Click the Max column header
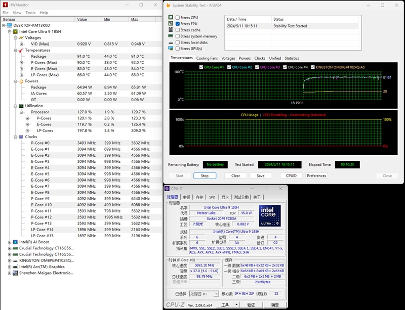Viewport: 405px width, 310px height. (x=142, y=19)
